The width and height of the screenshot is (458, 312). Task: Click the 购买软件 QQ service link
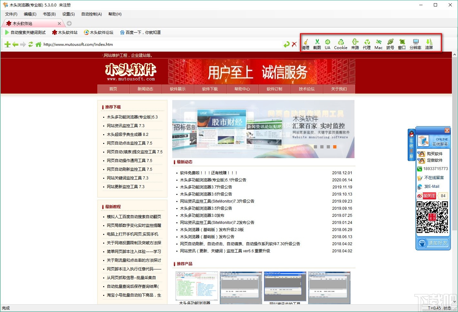pyautogui.click(x=431, y=154)
